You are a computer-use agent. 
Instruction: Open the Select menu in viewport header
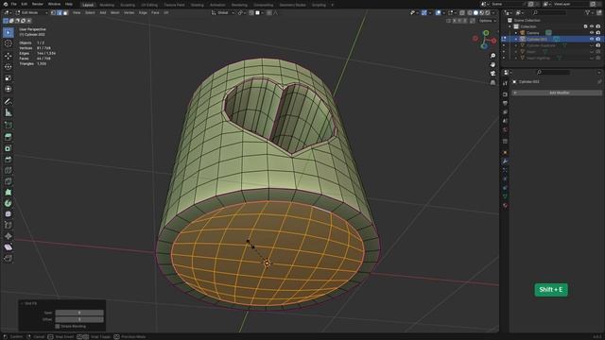pyautogui.click(x=90, y=12)
